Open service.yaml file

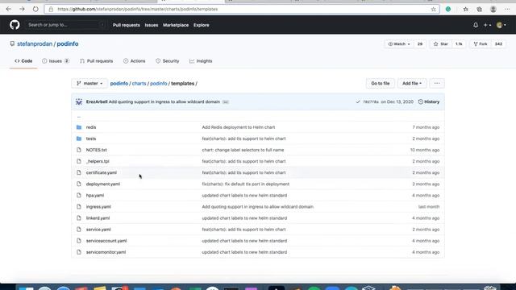98,230
